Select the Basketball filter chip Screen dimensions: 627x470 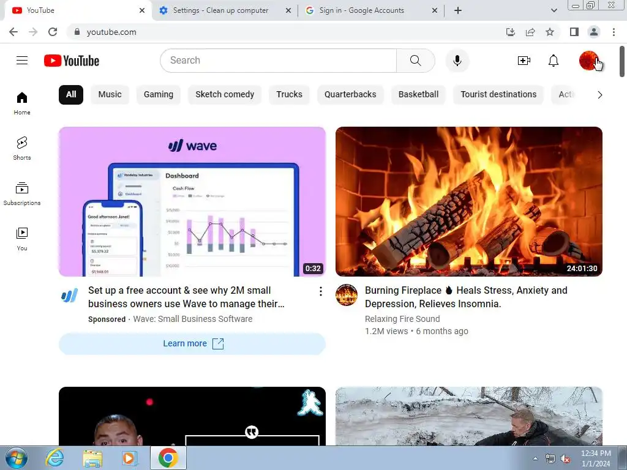[x=418, y=95]
